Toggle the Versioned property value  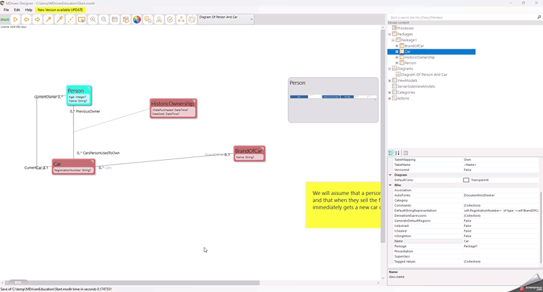pyautogui.click(x=468, y=170)
